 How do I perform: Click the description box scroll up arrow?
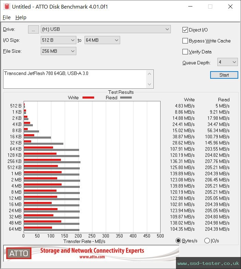[x=149, y=74]
